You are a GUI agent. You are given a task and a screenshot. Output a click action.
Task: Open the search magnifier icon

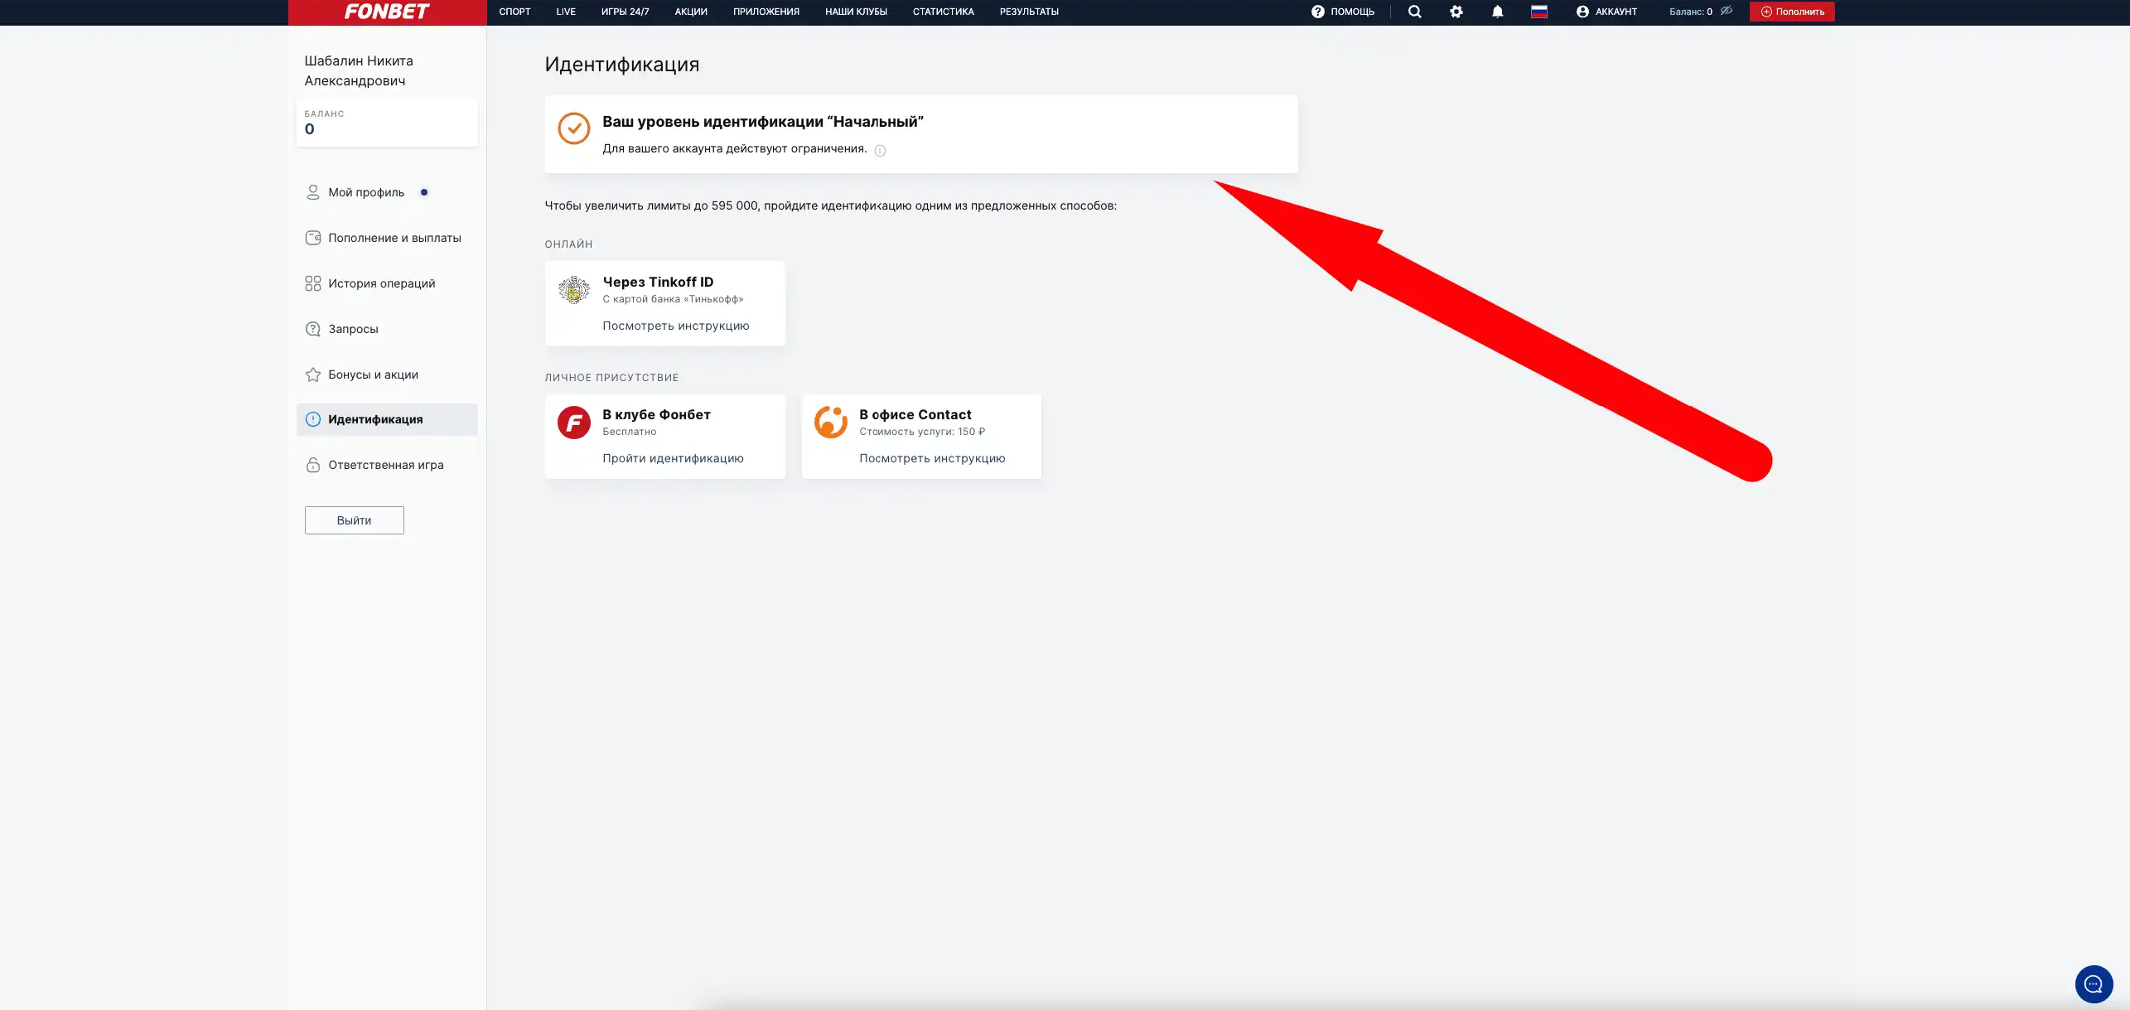click(x=1414, y=12)
